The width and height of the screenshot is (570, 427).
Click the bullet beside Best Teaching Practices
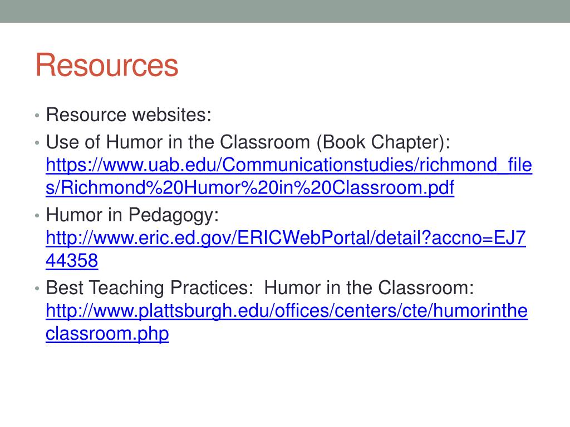click(x=37, y=289)
